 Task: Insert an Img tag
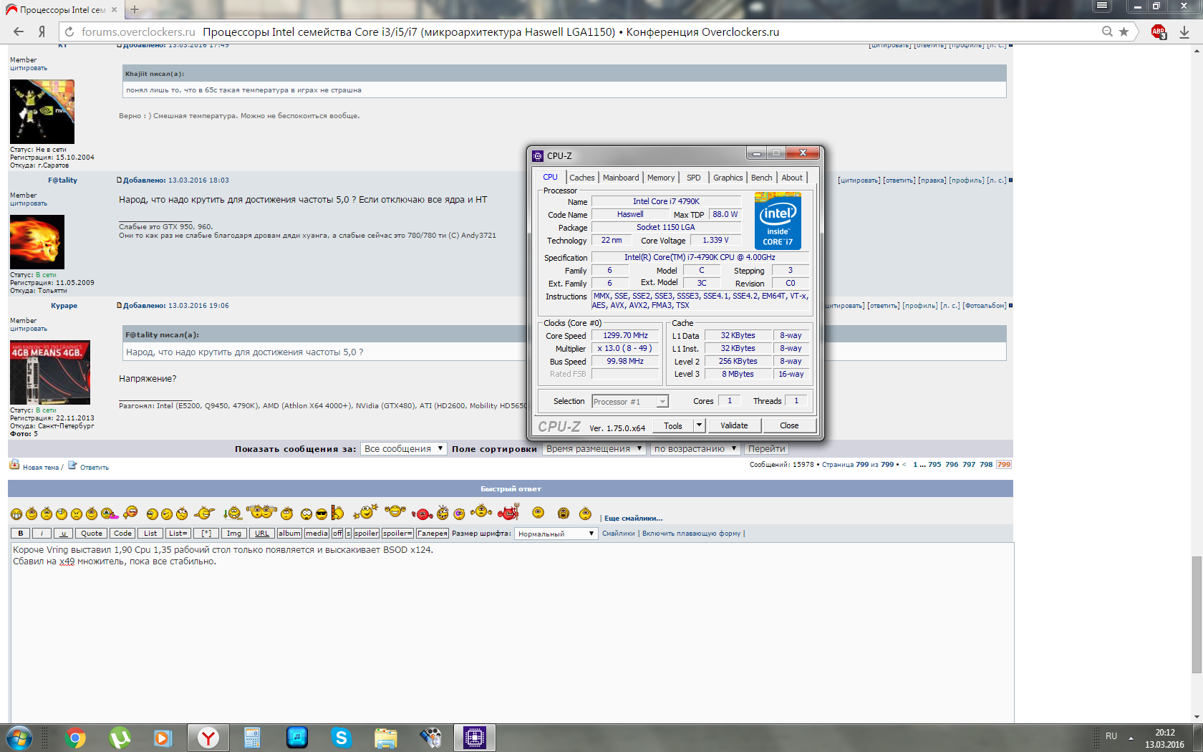[234, 534]
